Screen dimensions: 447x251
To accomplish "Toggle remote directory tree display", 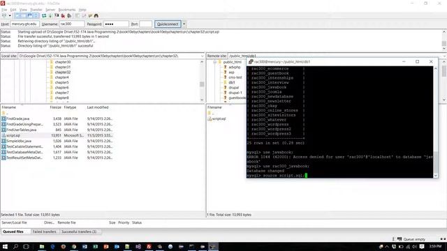I will pos(30,15).
